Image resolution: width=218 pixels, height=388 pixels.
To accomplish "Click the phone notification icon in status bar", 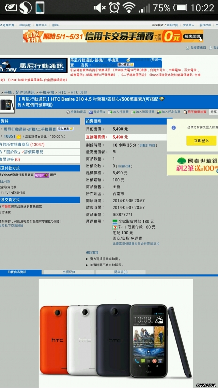I will tap(40, 8).
